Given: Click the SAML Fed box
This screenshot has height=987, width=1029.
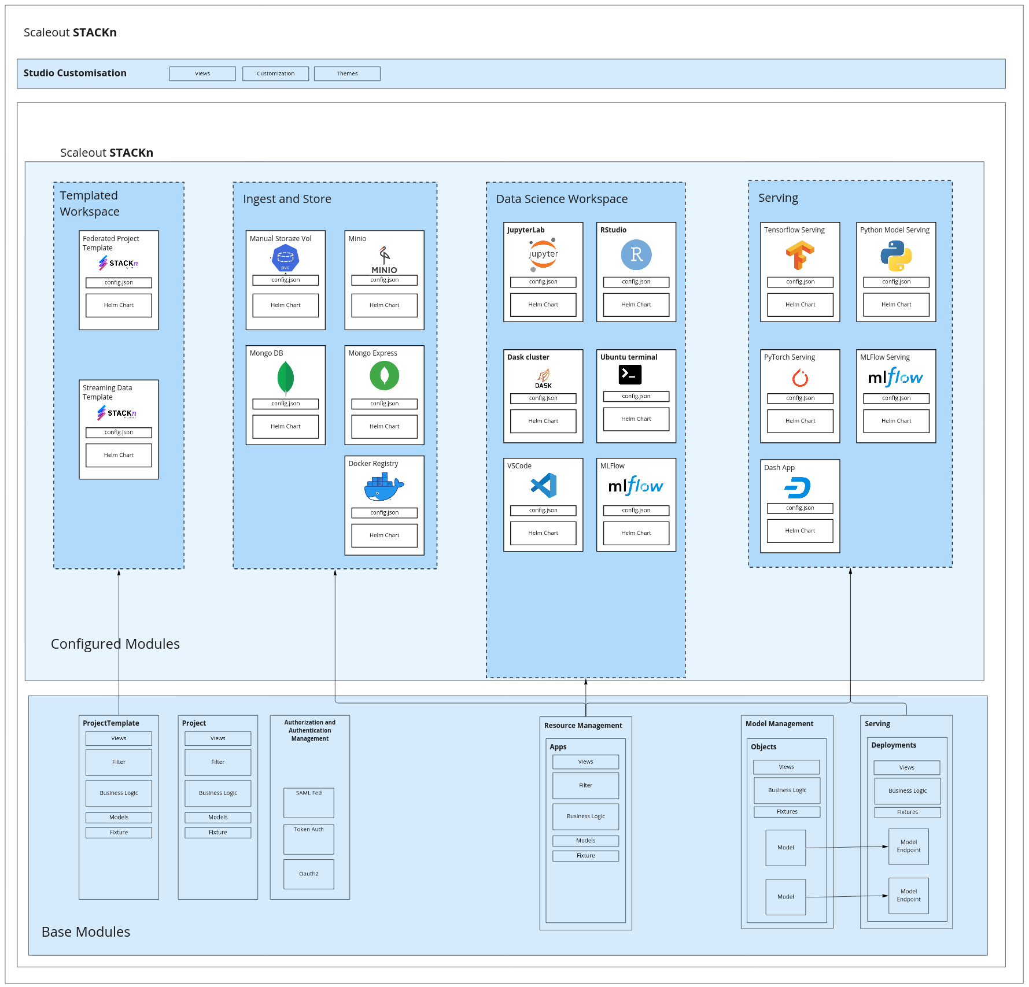Looking at the screenshot, I should (x=308, y=802).
